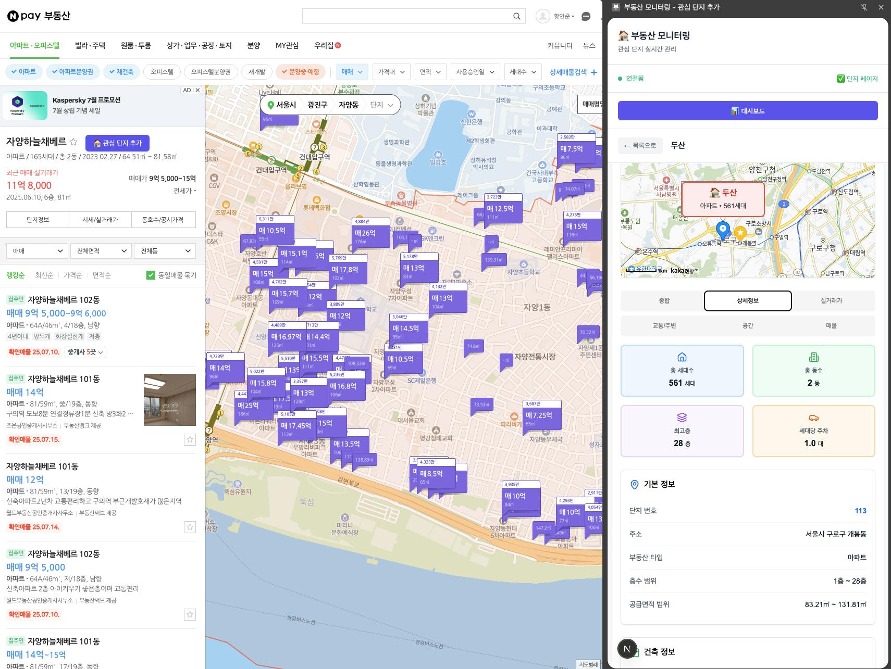Sort listings by 최신순
Viewport: 891px width, 669px height.
pos(44,275)
